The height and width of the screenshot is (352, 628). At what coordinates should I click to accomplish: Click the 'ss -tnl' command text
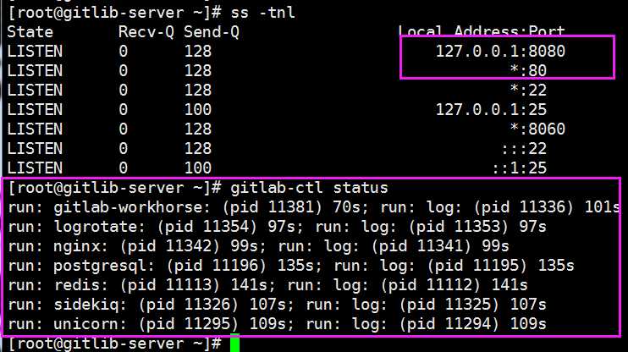point(263,13)
